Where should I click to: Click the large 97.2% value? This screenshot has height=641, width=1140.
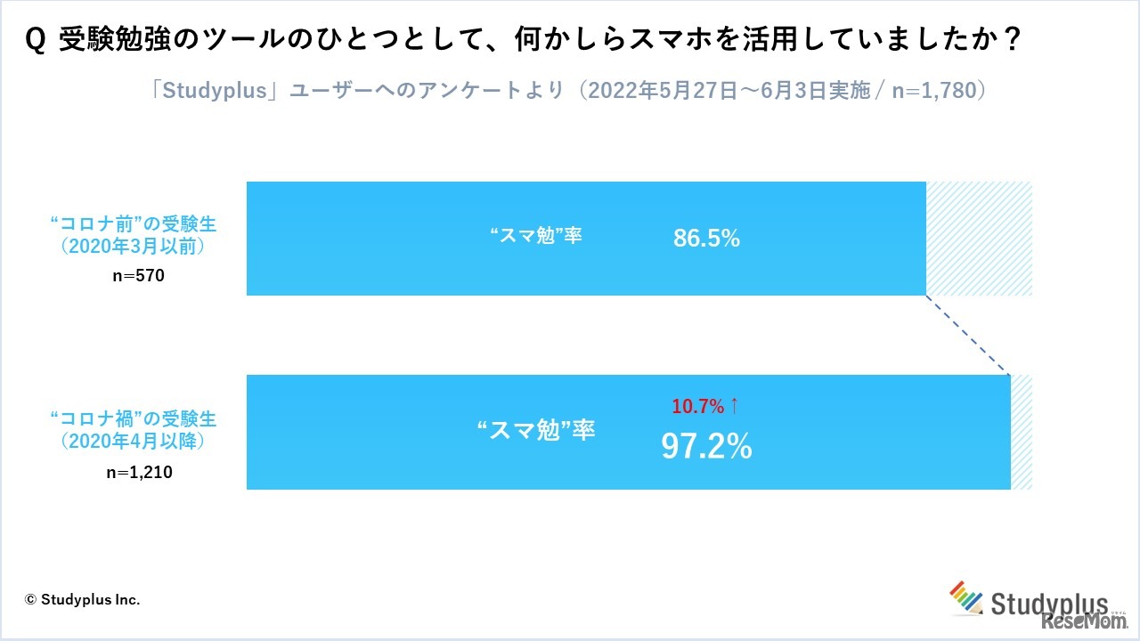tap(706, 447)
